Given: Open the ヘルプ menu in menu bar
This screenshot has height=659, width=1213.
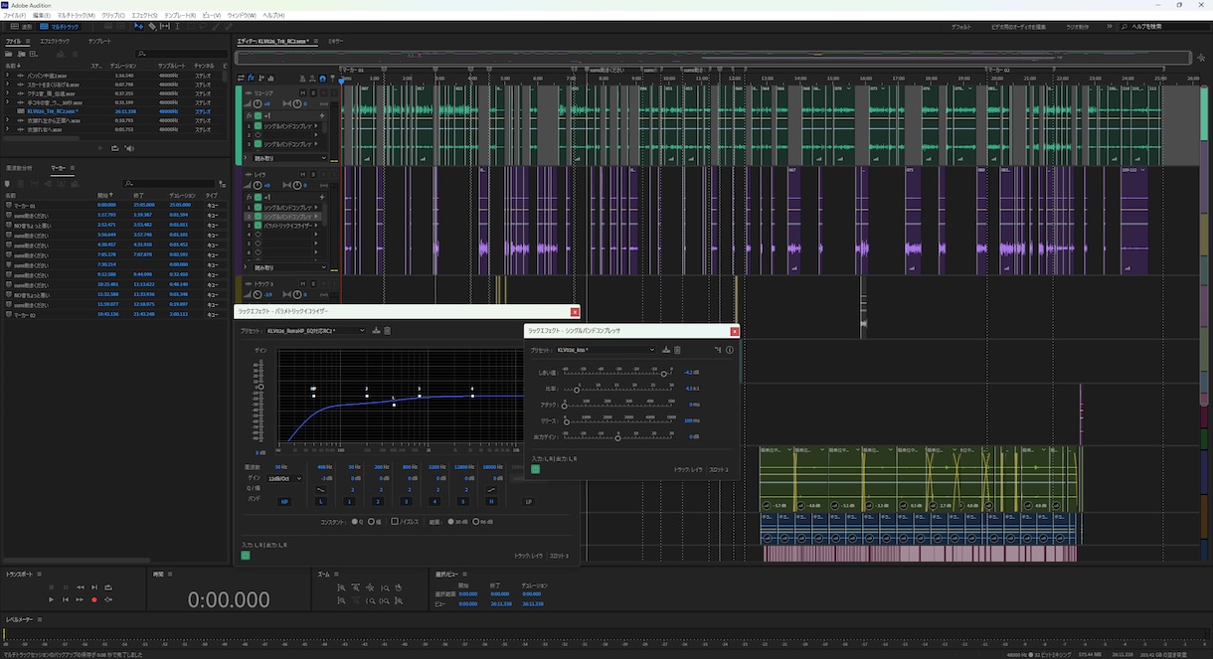Looking at the screenshot, I should pyautogui.click(x=274, y=16).
